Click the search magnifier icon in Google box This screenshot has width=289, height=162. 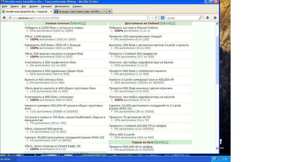click(x=200, y=18)
